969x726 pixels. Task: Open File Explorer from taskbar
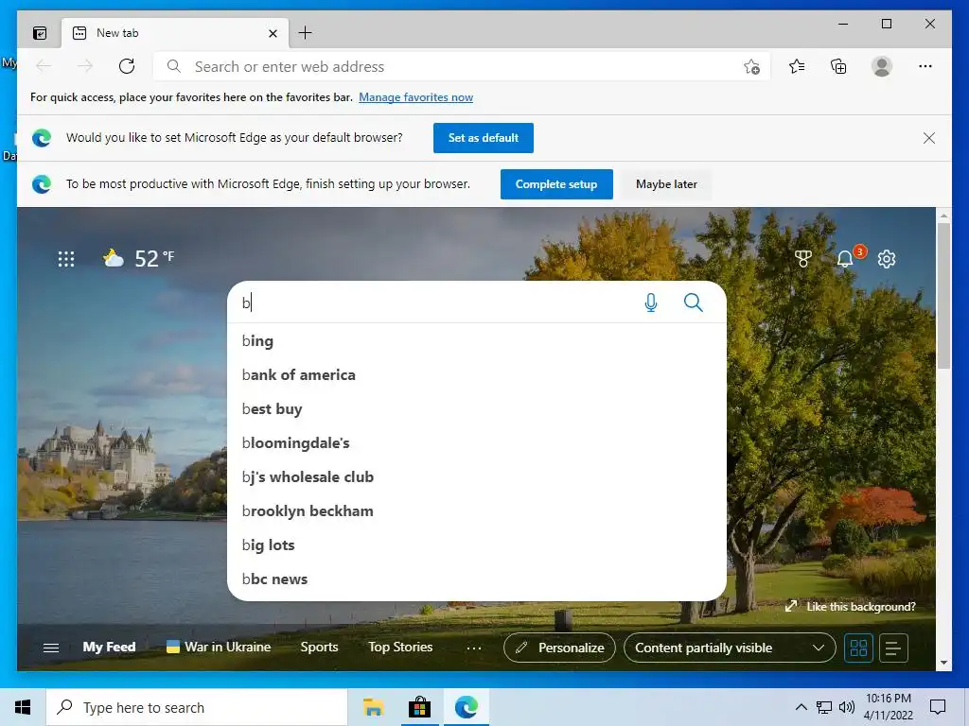(373, 707)
